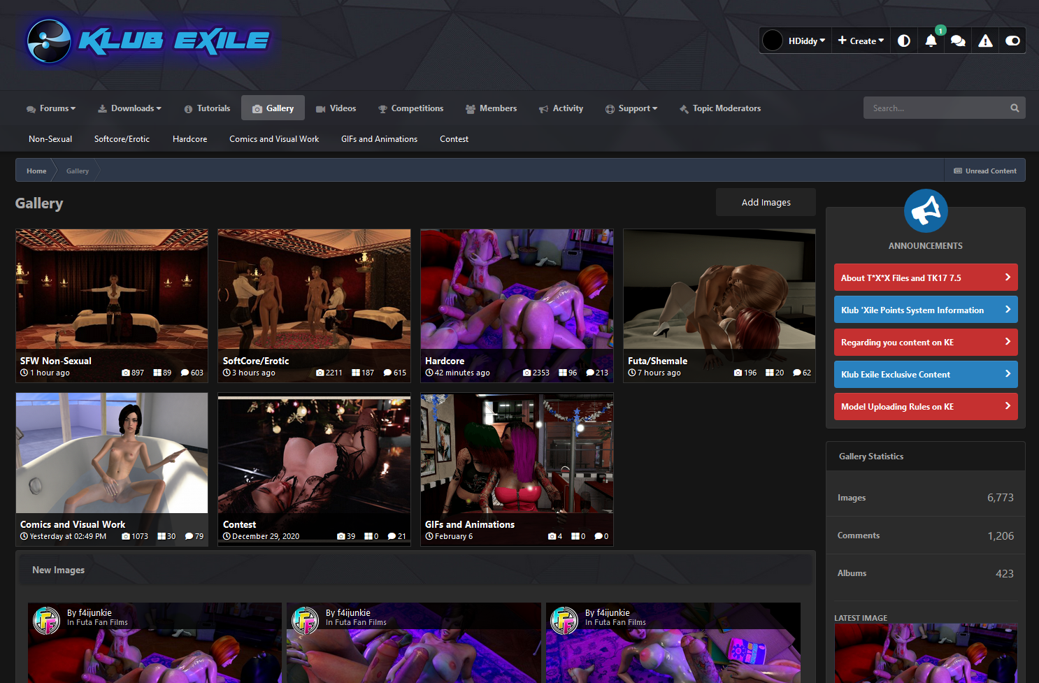Open the Latest Image thumbnail in sidebar
1039x683 pixels.
[x=926, y=653]
